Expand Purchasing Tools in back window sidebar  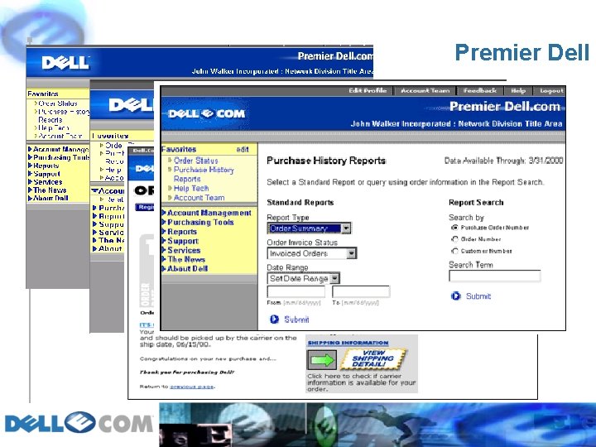59,157
